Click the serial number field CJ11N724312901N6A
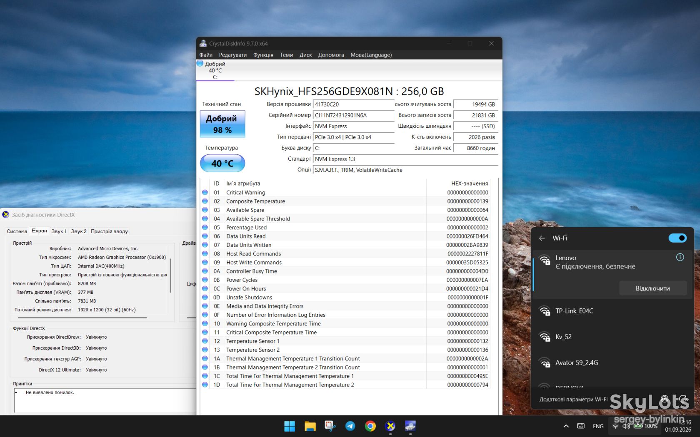Viewport: 700px width, 437px height. (353, 115)
